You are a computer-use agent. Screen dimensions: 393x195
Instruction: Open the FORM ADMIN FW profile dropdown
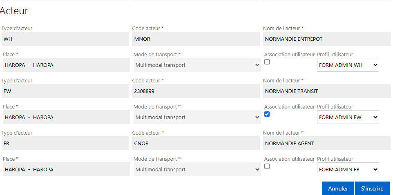pyautogui.click(x=348, y=117)
